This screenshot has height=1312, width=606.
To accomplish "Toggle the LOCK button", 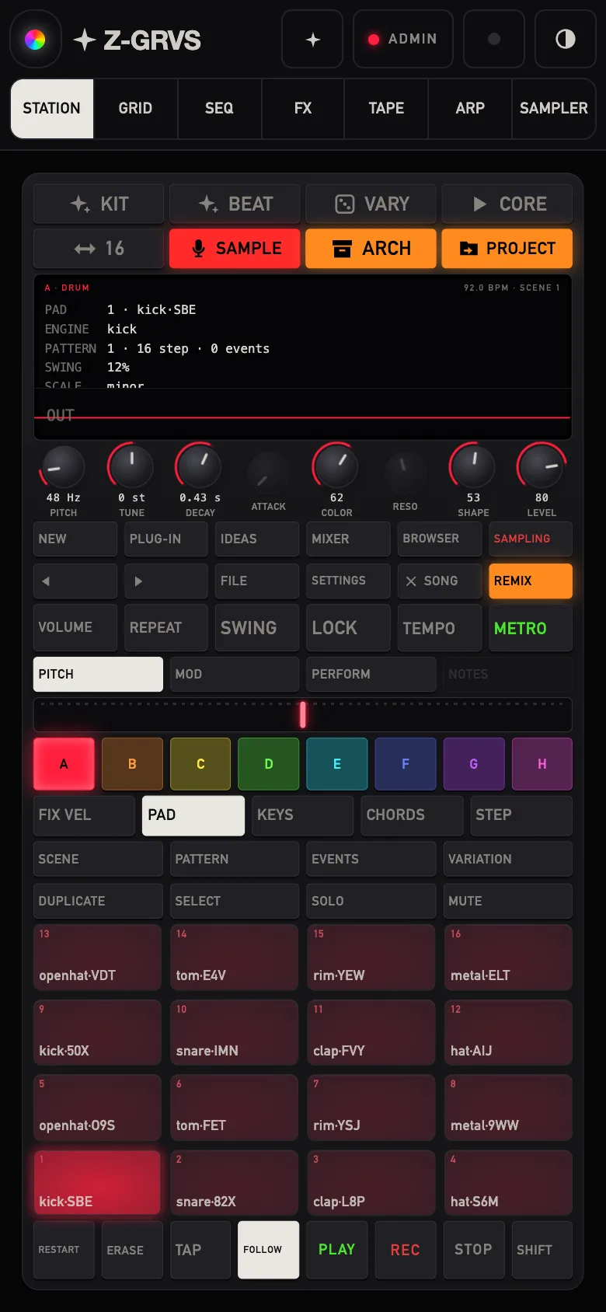I will [349, 628].
